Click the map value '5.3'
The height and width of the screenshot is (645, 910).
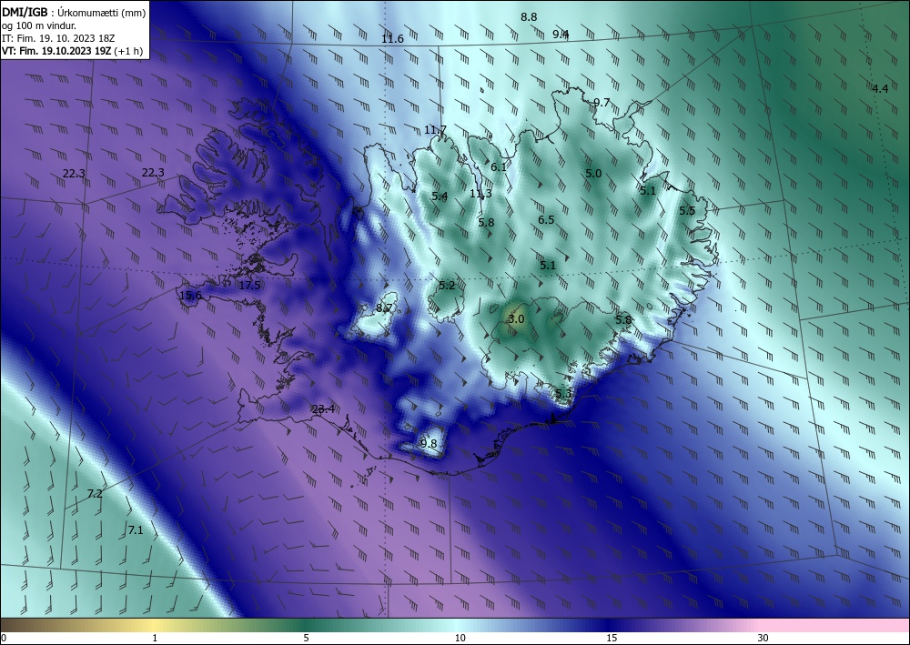pyautogui.click(x=563, y=394)
